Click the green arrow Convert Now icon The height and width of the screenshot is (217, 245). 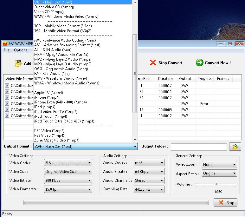coord(199,62)
